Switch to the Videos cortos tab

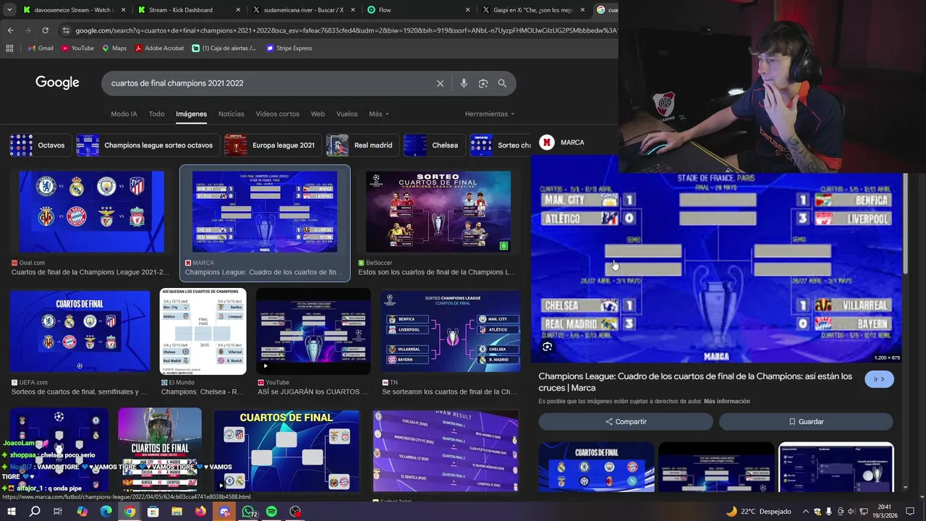[277, 114]
